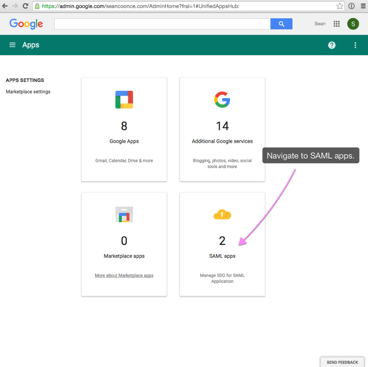Click 'Manage SSO for SAML Application' text
This screenshot has width=368, height=367.
pos(222,278)
